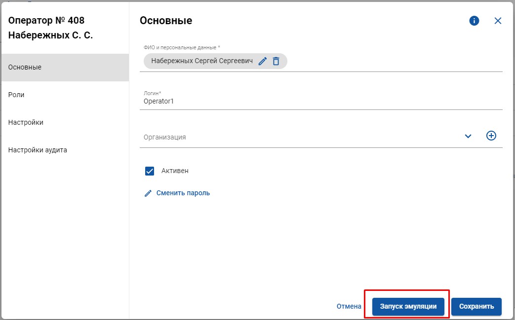
Task: Click the ФИО и персональные данные label
Action: [x=181, y=47]
